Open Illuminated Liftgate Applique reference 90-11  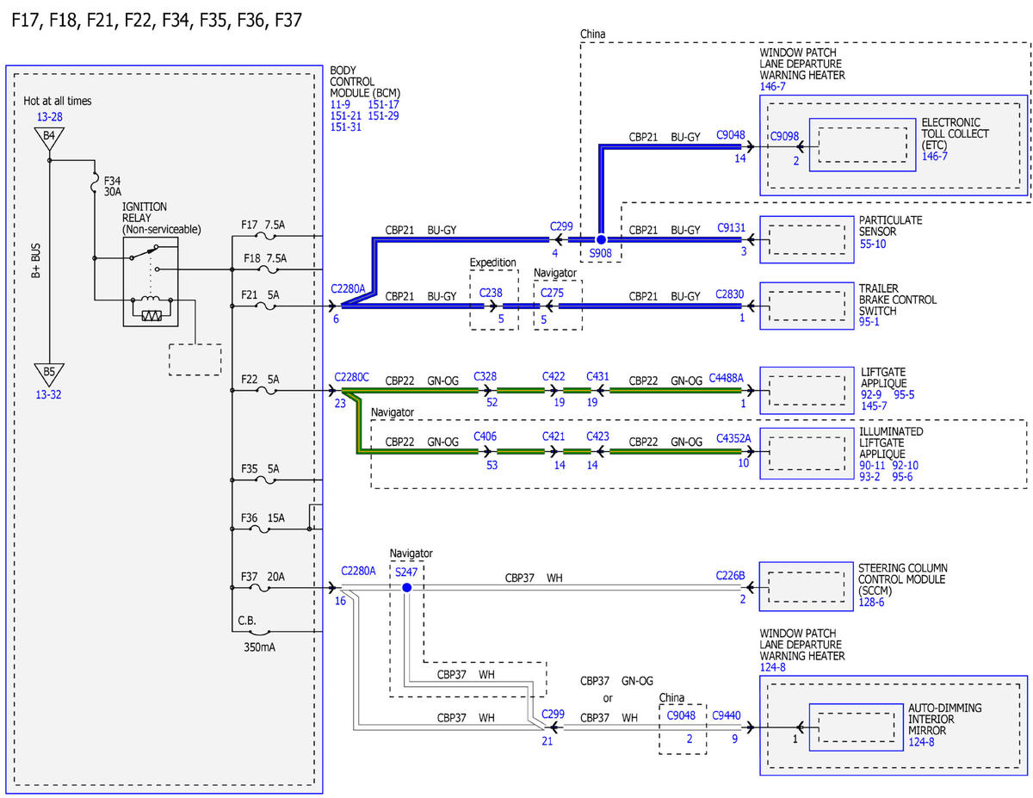coord(873,465)
